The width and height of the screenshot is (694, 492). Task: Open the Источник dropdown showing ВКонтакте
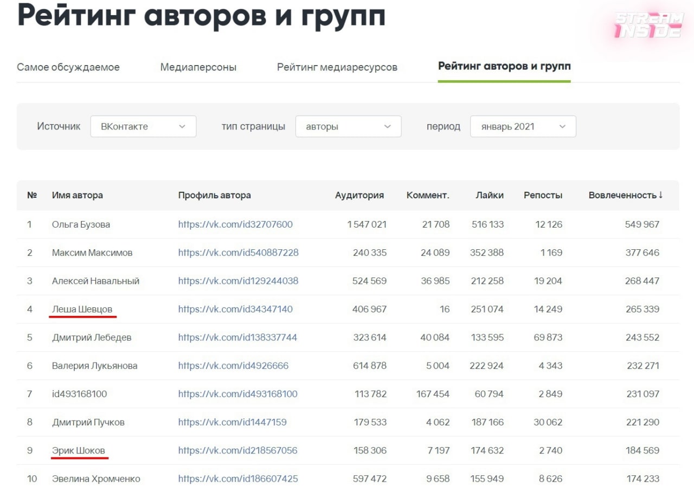click(143, 126)
